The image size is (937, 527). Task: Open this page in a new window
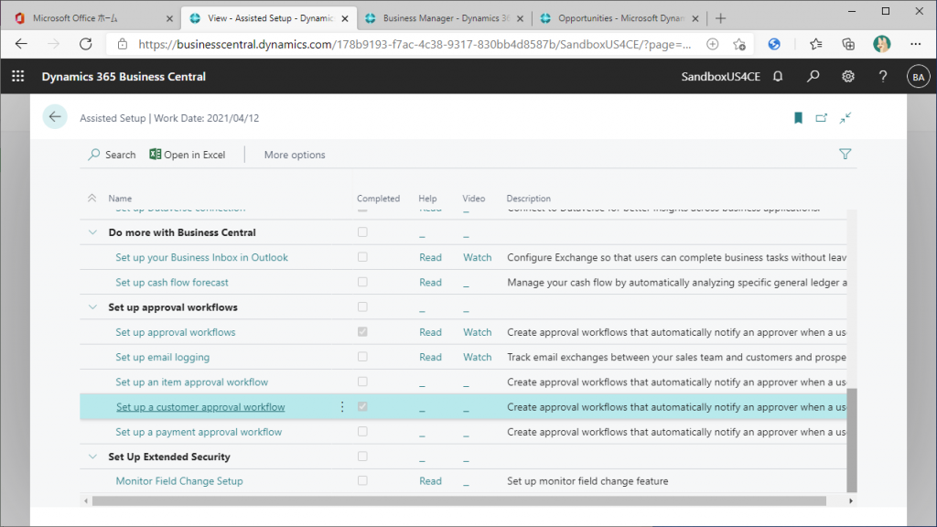(x=822, y=118)
